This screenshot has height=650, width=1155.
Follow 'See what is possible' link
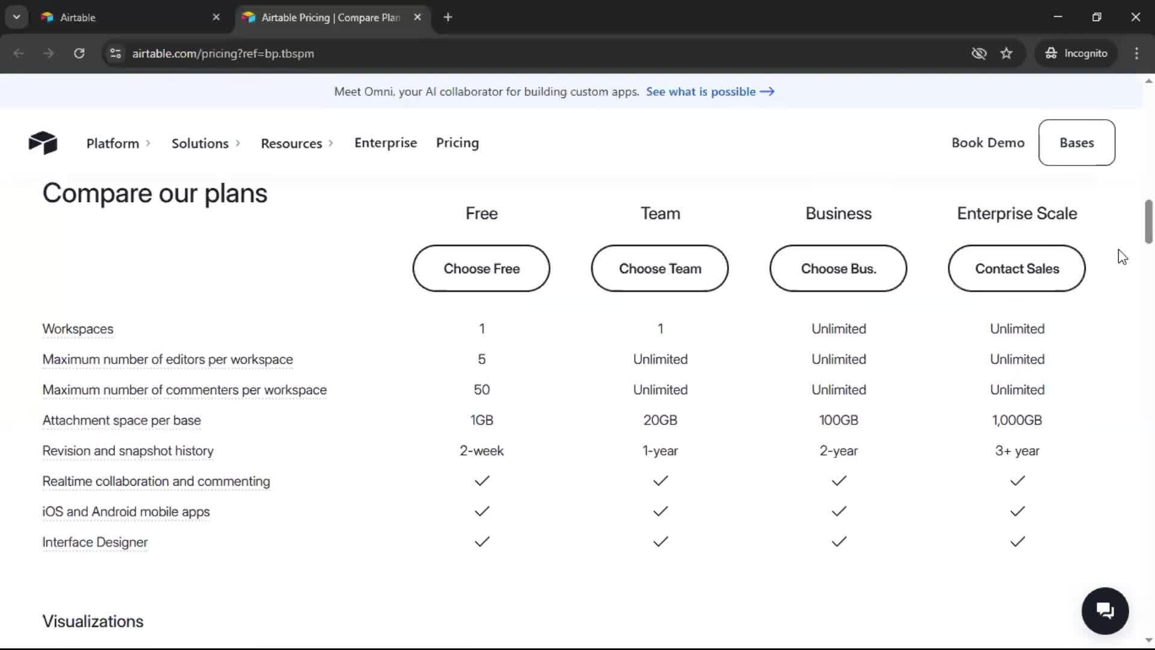tap(710, 91)
